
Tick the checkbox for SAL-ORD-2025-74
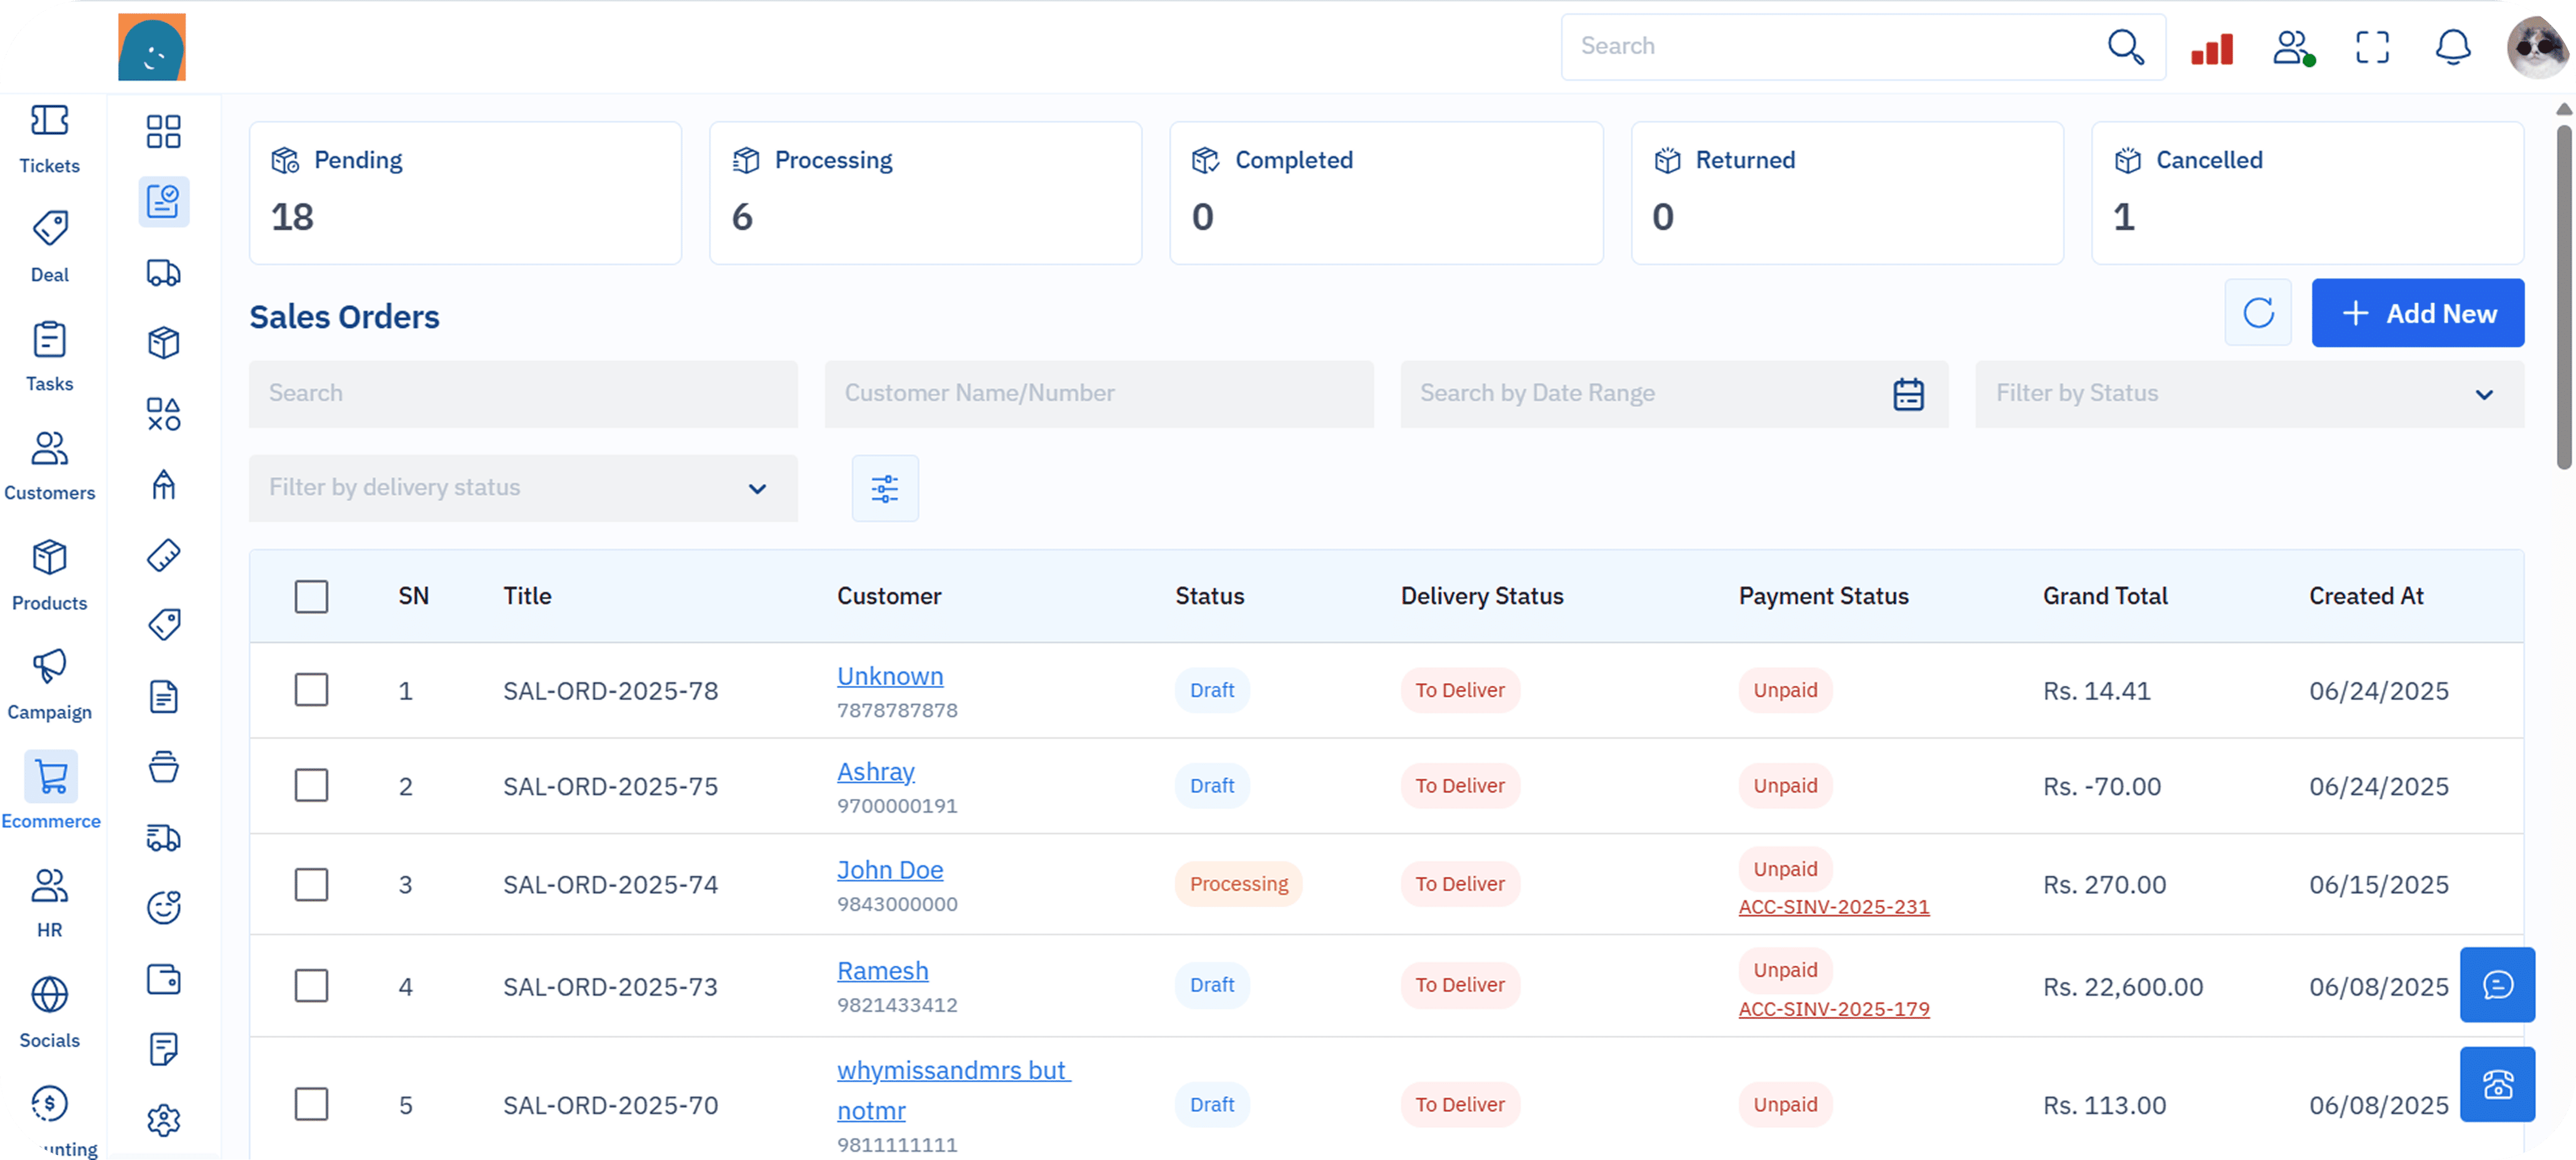click(x=311, y=884)
